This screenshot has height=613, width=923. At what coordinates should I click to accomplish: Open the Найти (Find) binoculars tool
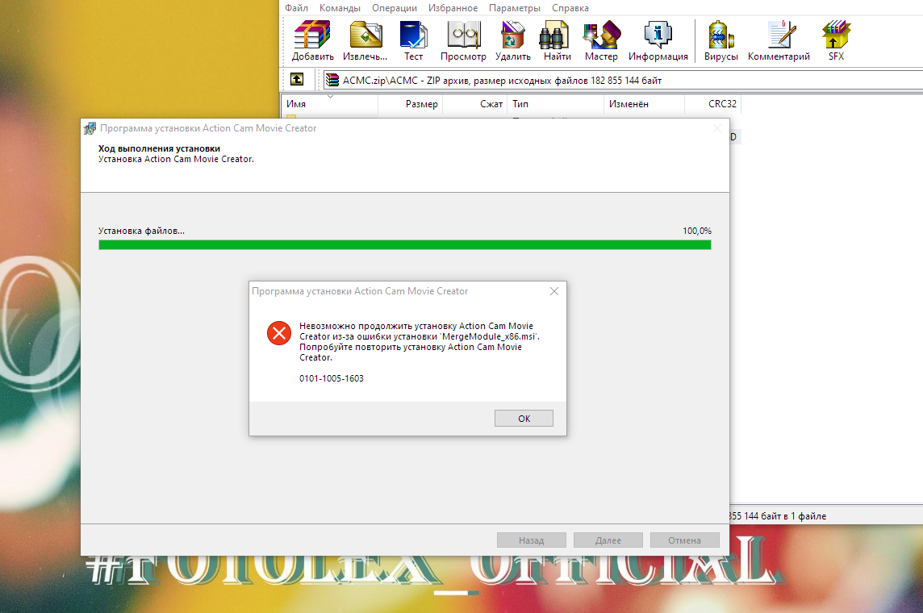coord(557,41)
